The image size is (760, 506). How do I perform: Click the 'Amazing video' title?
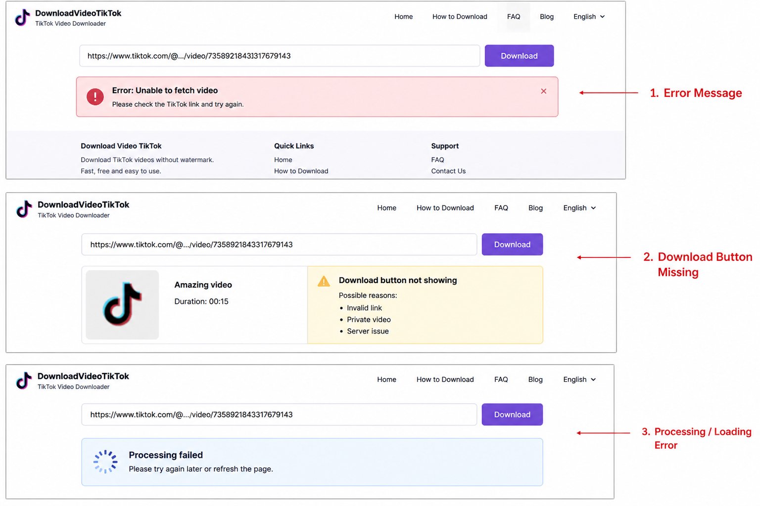tap(203, 285)
